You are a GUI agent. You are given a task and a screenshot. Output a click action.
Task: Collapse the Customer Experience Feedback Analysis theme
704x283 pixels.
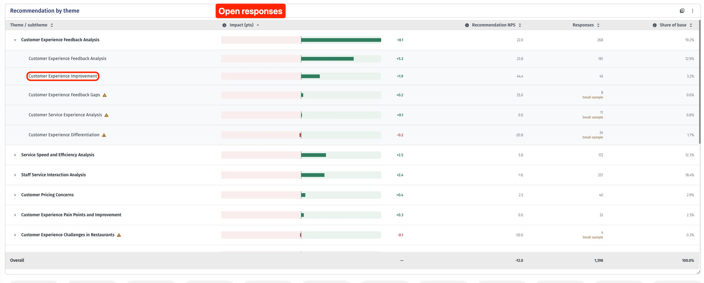(x=15, y=40)
